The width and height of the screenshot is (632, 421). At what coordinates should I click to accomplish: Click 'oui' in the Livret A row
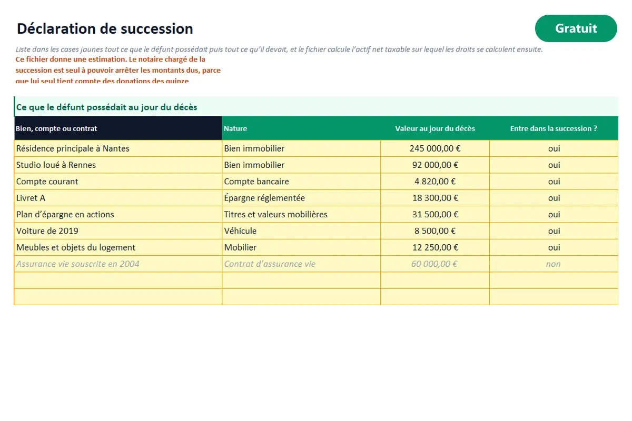pos(554,198)
